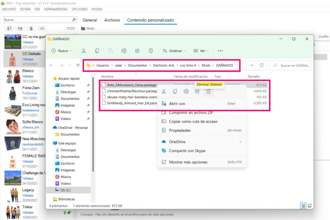
Task: Click the file icon of okruee-marg-hair-bandana
Action: 103,97
